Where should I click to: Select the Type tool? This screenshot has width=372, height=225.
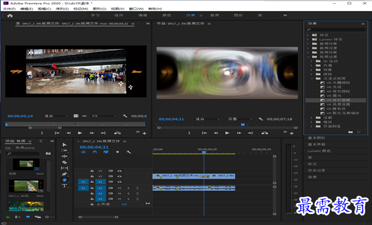(64, 186)
